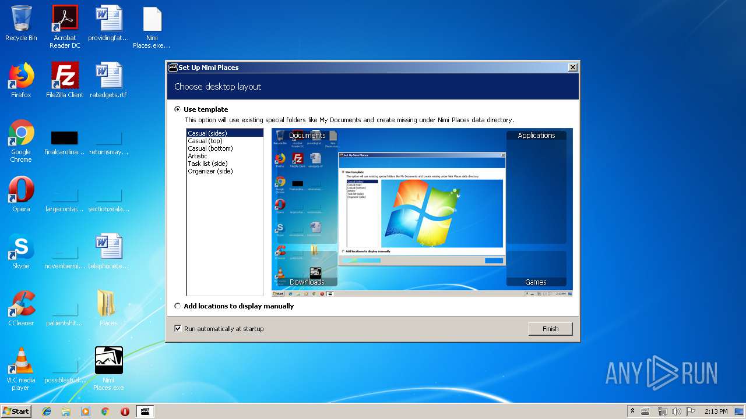This screenshot has width=746, height=419.
Task: Select Add locations to display manually
Action: 178,306
